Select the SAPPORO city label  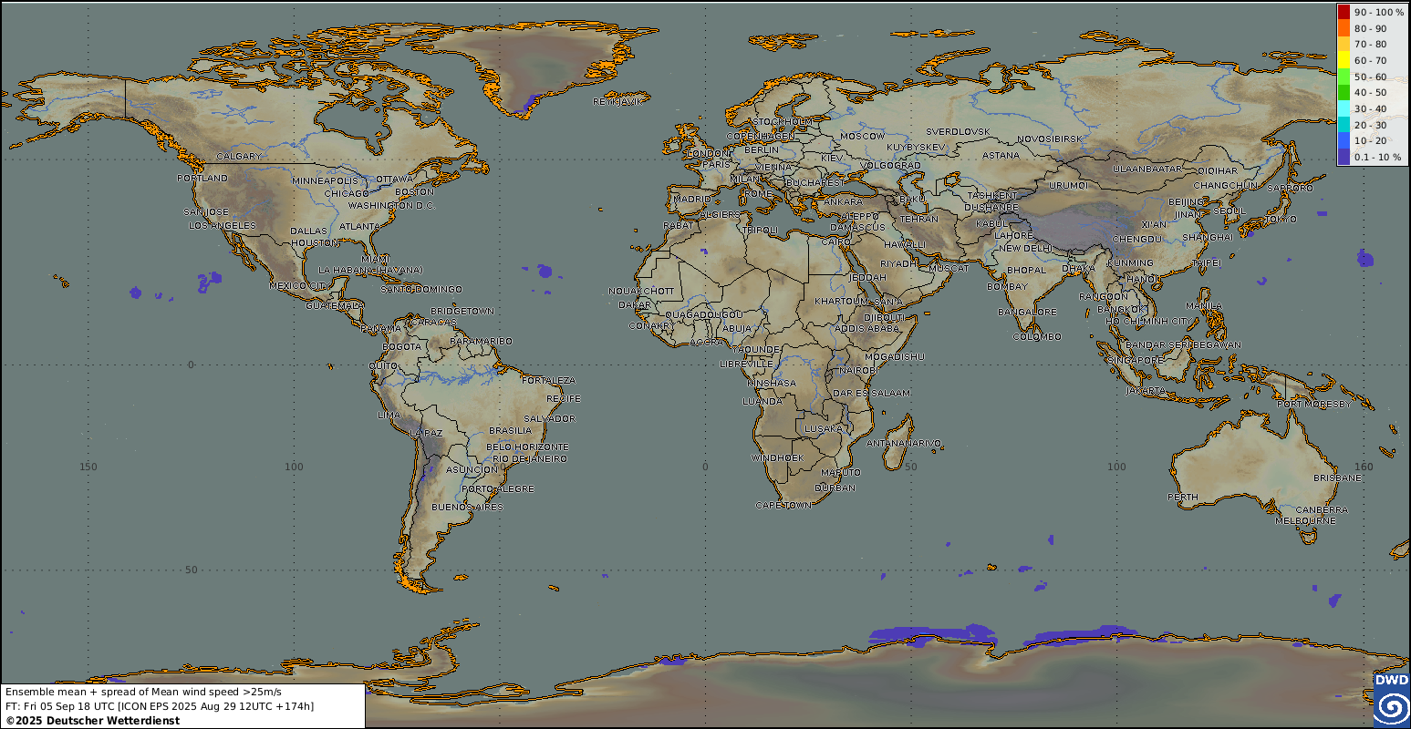[1290, 189]
